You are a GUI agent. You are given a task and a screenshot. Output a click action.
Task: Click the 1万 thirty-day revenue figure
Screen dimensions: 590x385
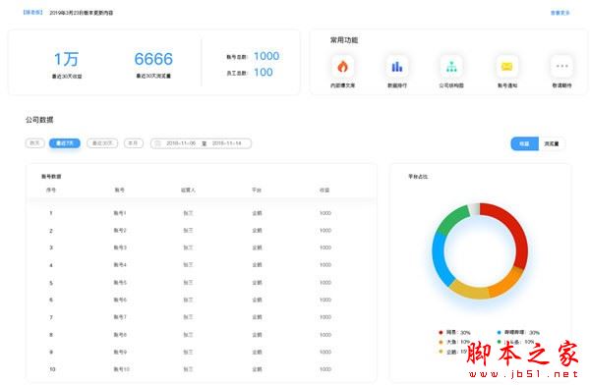67,59
